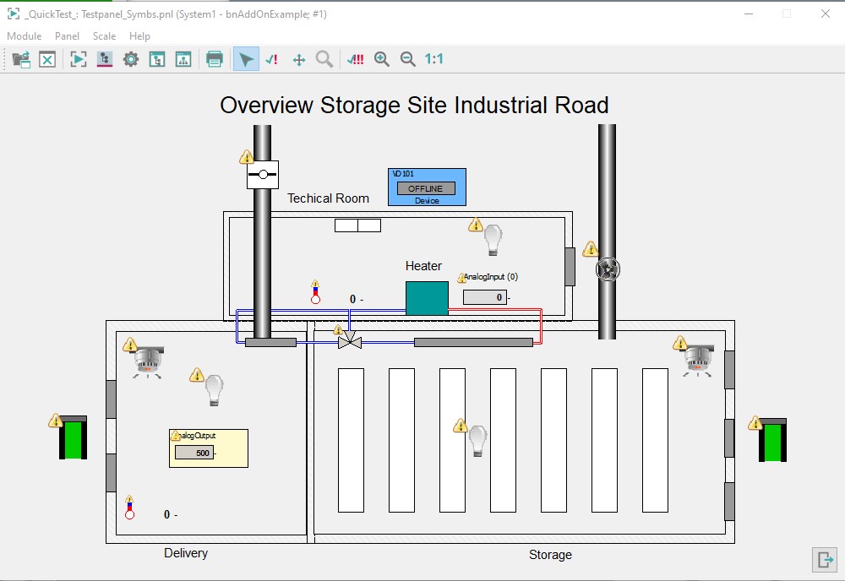This screenshot has height=581, width=845.
Task: Open the Help menu
Action: point(140,36)
